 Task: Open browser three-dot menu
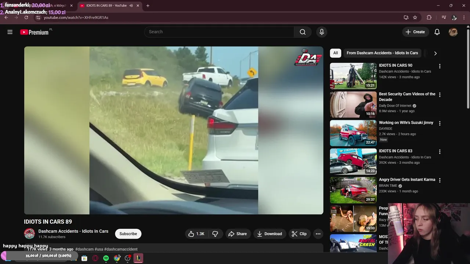[464, 17]
